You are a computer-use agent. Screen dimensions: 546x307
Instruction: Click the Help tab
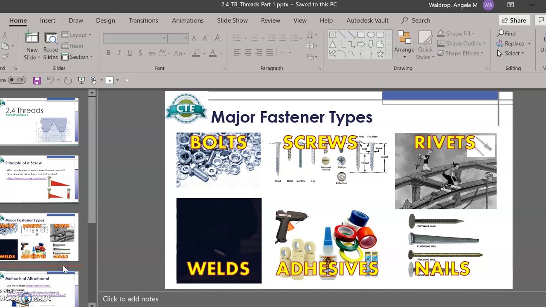[326, 20]
